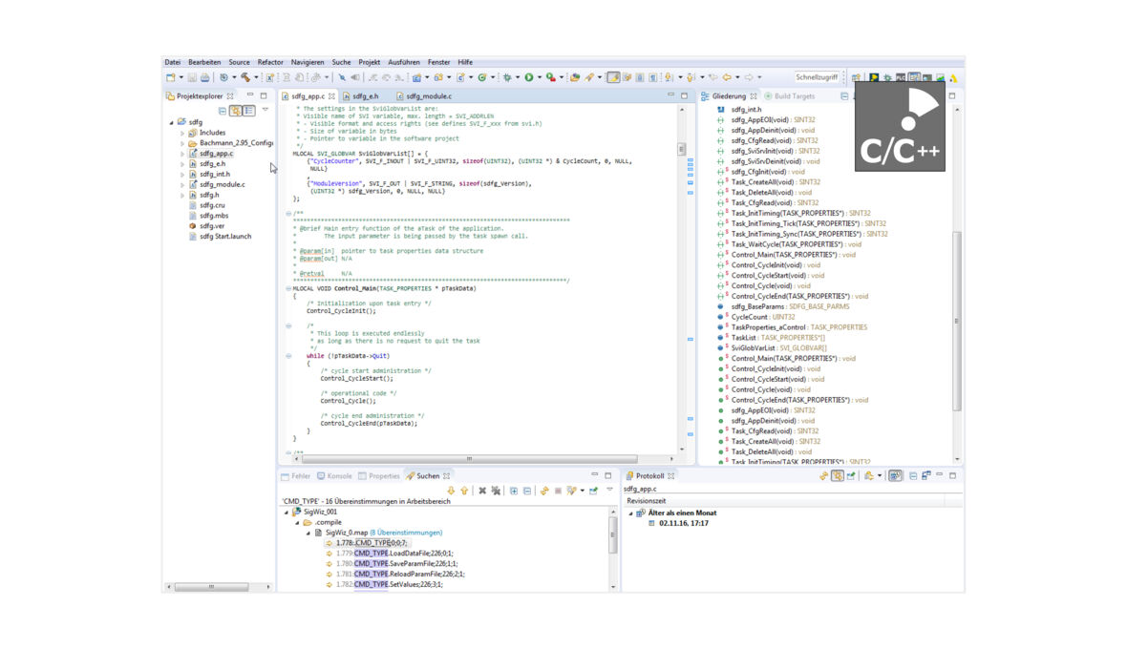The image size is (1127, 649).
Task: Collapse all nodes in the Gliederung outline
Action: 844,95
